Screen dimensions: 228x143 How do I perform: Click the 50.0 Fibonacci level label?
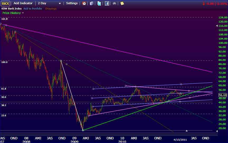4,97
